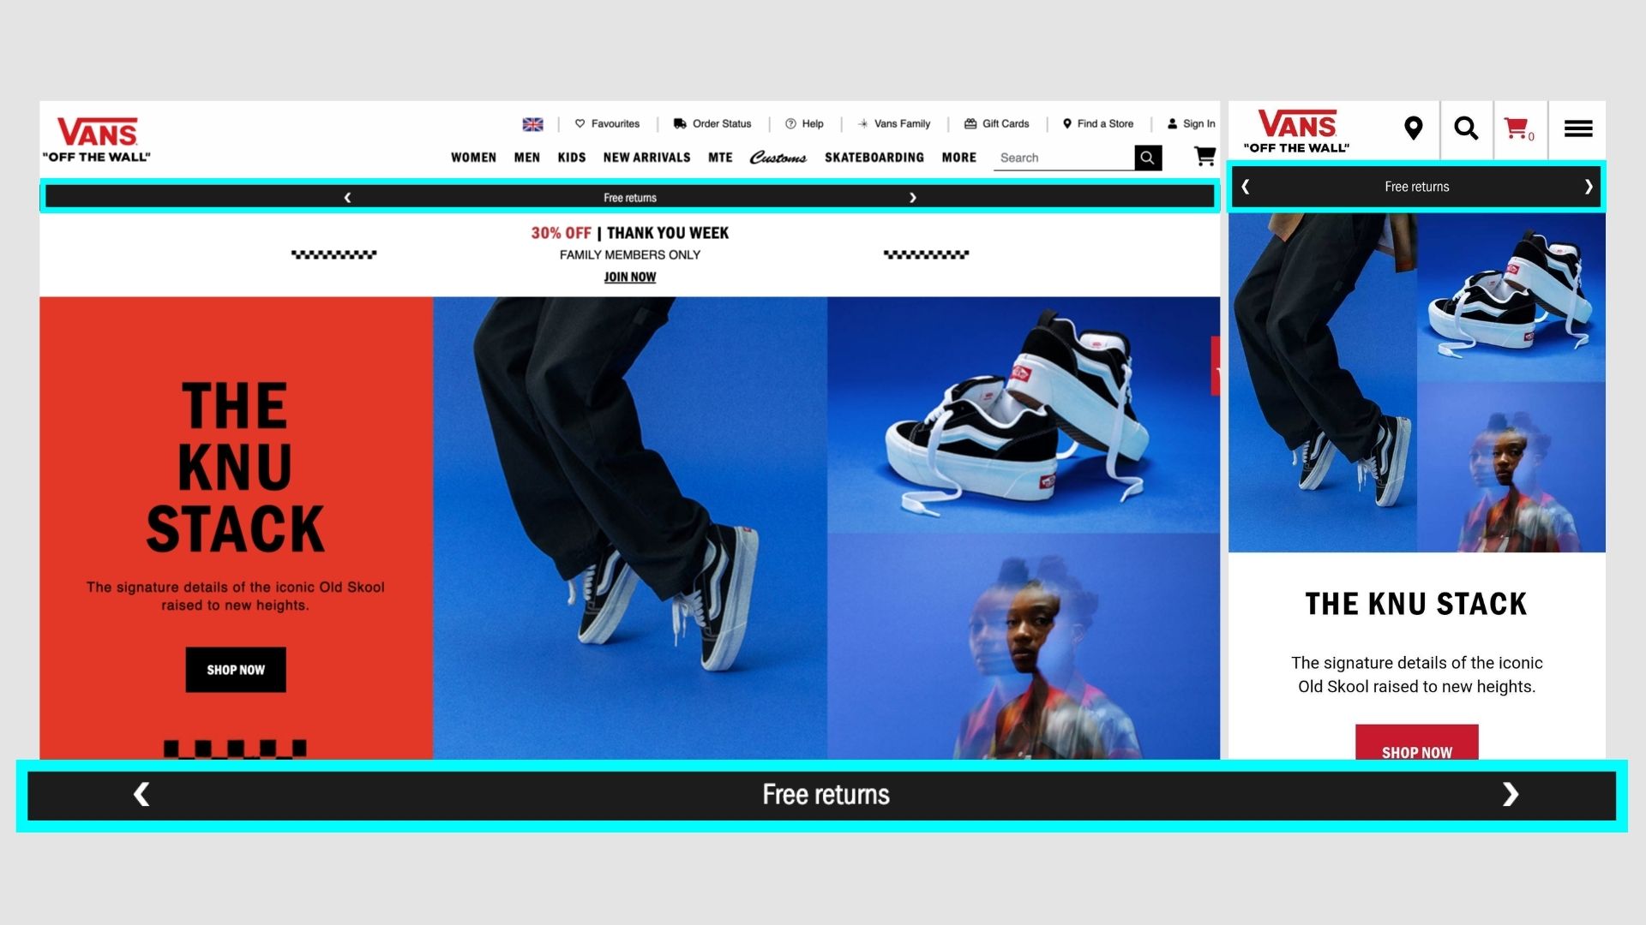Click the Knu Stack shoes product image

click(1023, 415)
